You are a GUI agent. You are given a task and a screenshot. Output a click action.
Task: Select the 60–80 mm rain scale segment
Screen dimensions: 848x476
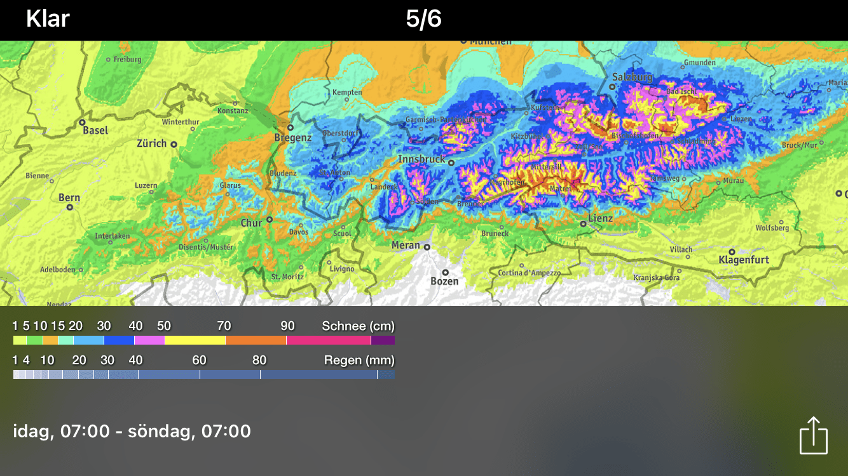(x=229, y=375)
